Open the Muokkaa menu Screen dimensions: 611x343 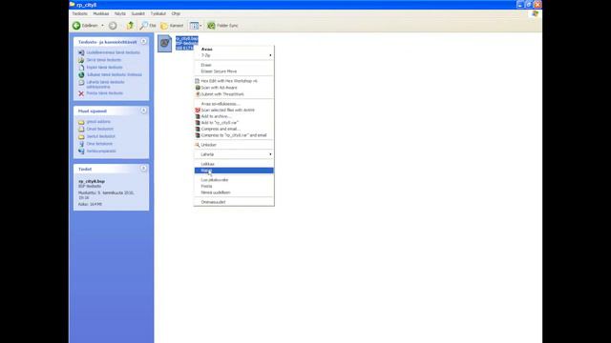(100, 13)
